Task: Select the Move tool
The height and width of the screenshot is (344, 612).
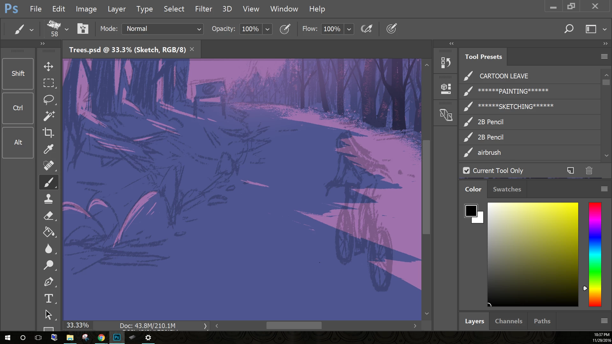Action: (x=48, y=67)
